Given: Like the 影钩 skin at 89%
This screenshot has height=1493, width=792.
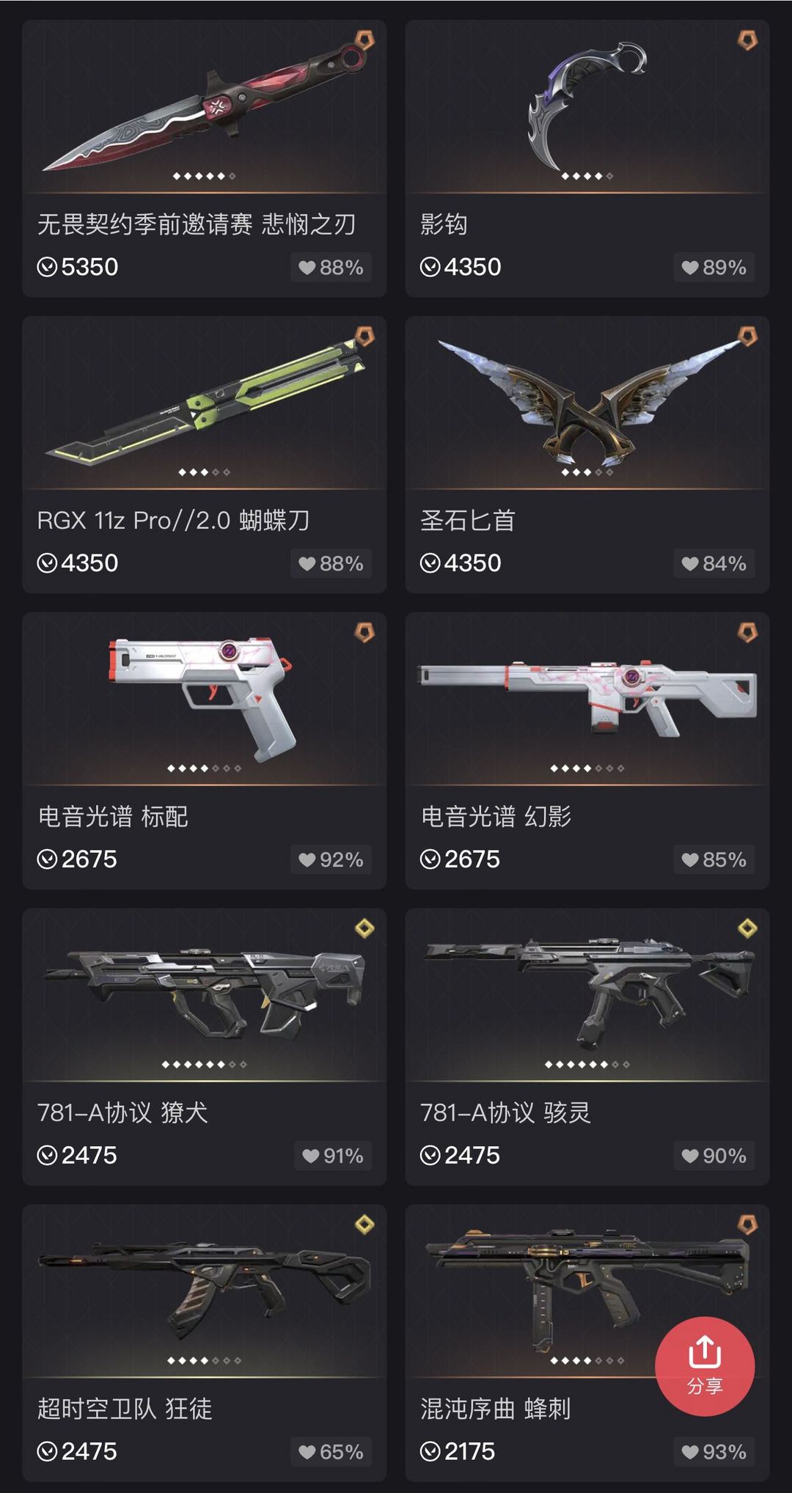Looking at the screenshot, I should pos(714,268).
